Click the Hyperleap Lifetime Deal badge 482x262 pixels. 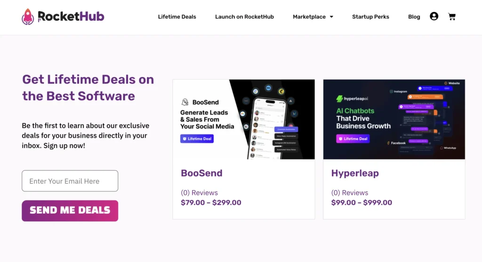click(353, 139)
